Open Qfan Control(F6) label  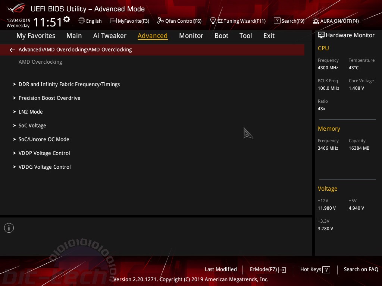point(183,21)
